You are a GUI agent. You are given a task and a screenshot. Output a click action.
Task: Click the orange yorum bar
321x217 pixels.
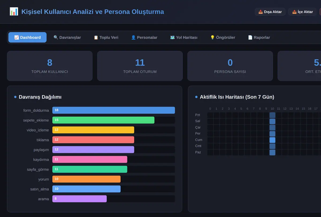coord(86,179)
